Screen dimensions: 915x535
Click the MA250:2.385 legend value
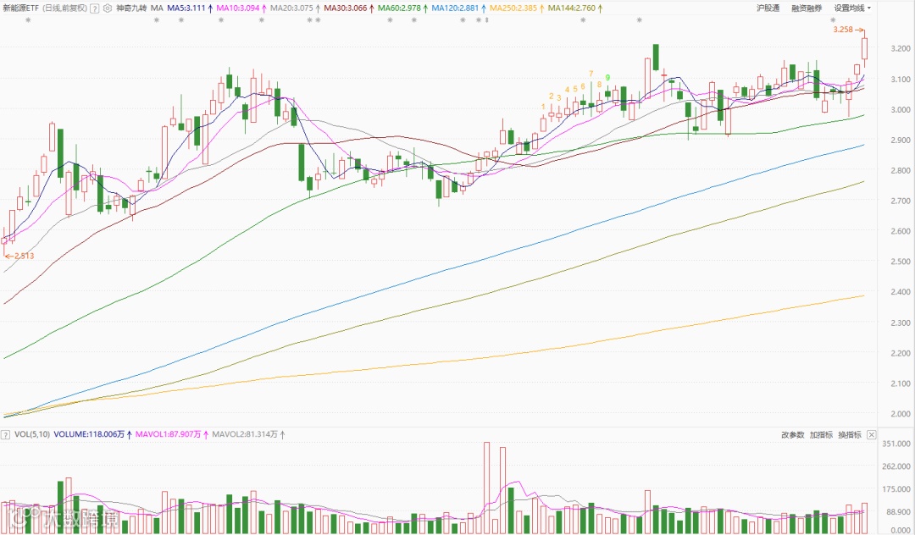513,8
